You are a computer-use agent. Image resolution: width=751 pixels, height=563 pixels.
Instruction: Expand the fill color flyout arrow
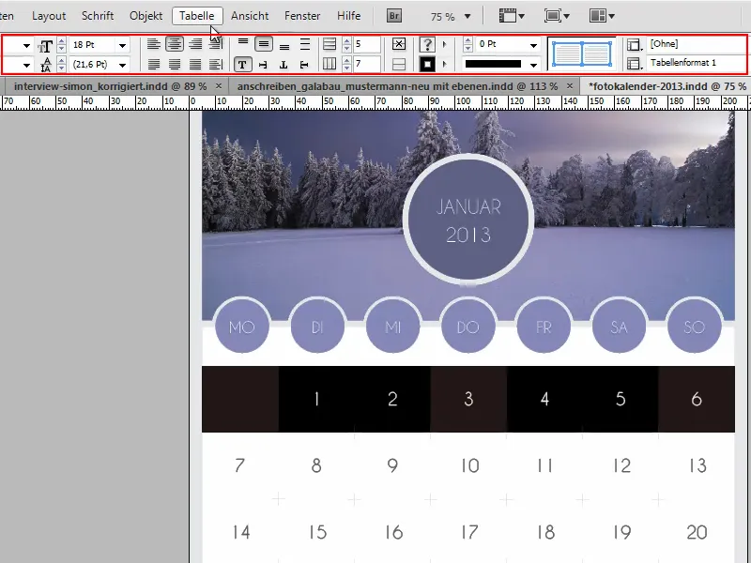tap(444, 44)
